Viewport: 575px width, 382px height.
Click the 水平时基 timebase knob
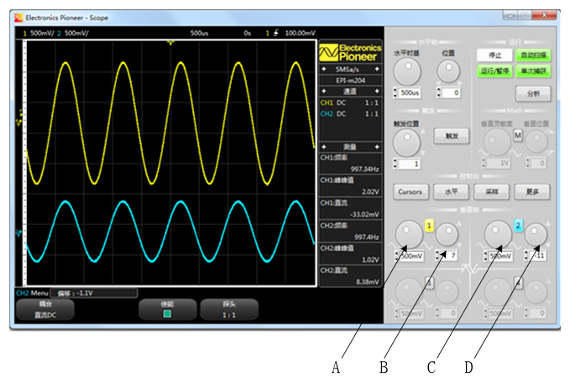coord(407,72)
